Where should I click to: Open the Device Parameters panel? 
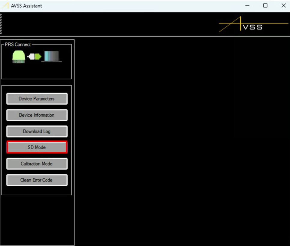[x=37, y=99]
